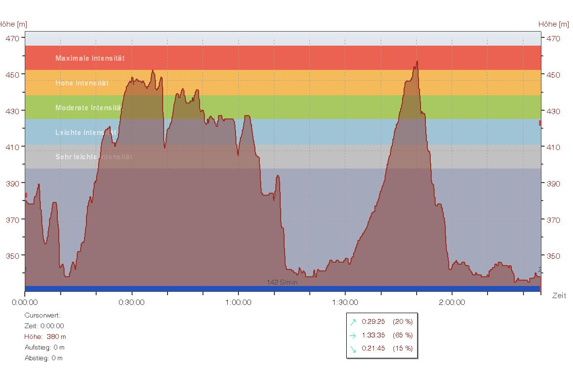Select the Hohe Intensität zone label
The image size is (573, 369).
point(82,83)
